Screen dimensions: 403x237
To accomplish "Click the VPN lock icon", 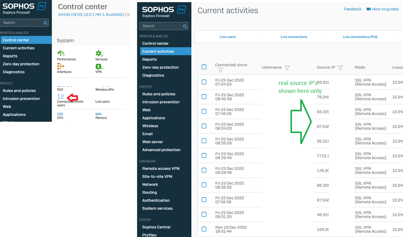I will coord(99,66).
